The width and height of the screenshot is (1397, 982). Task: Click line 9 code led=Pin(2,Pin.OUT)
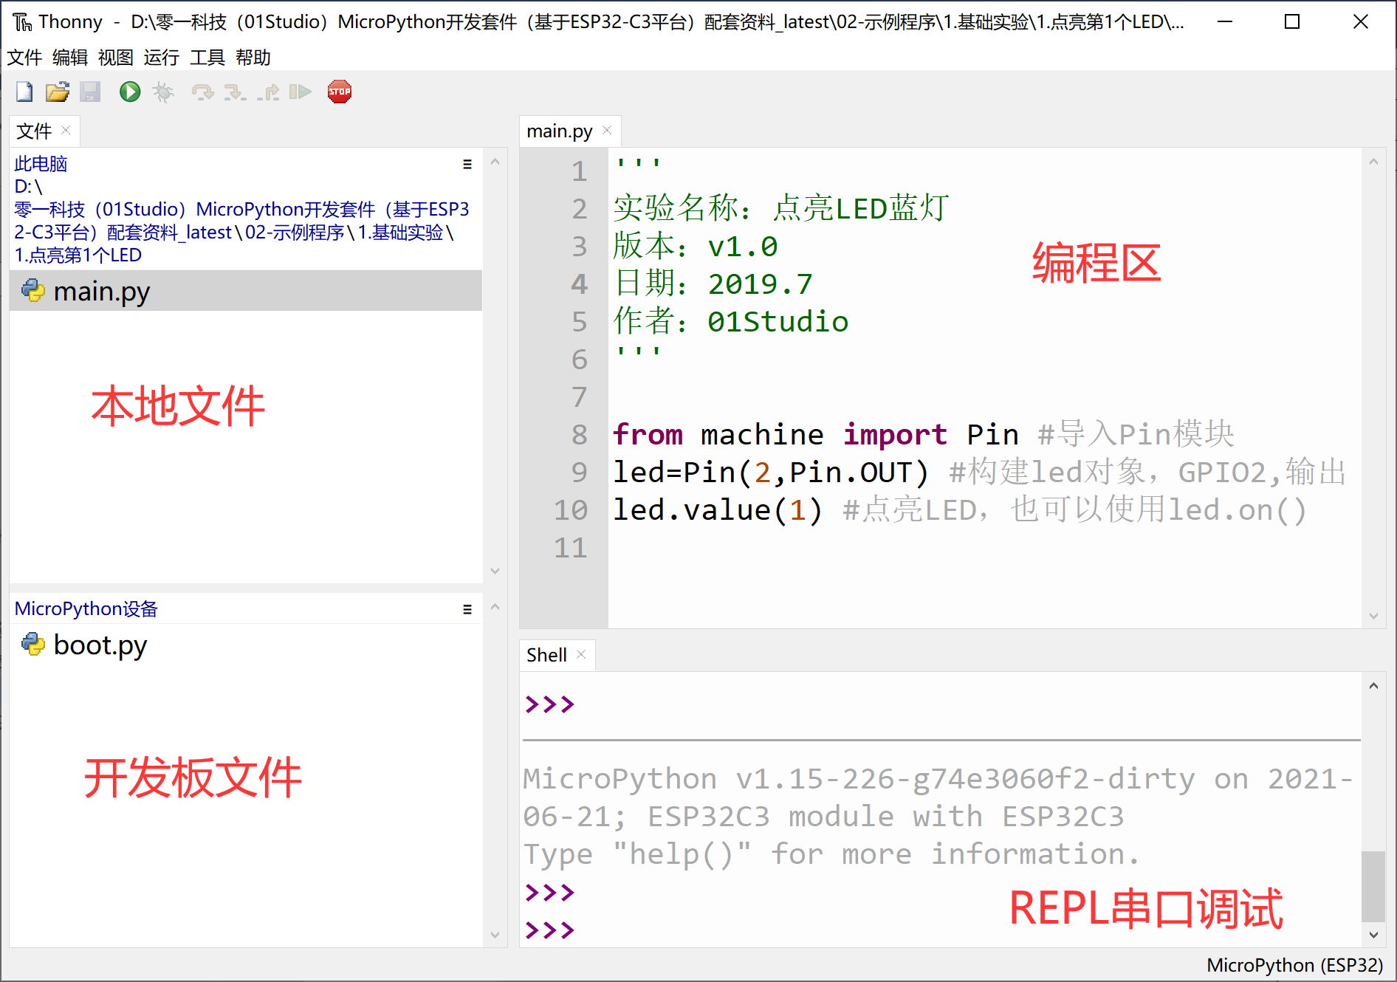tap(770, 473)
